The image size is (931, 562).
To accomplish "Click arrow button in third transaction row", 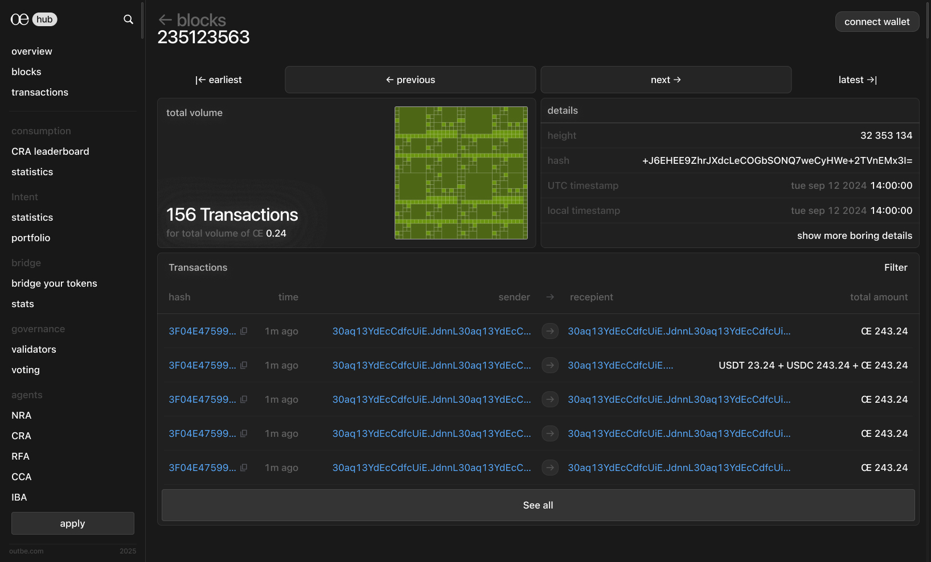I will (550, 399).
